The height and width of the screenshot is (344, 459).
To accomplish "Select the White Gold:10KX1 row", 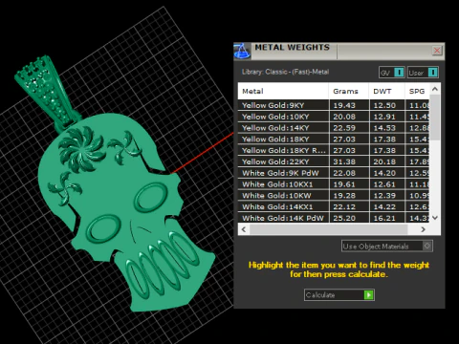I will (x=334, y=184).
